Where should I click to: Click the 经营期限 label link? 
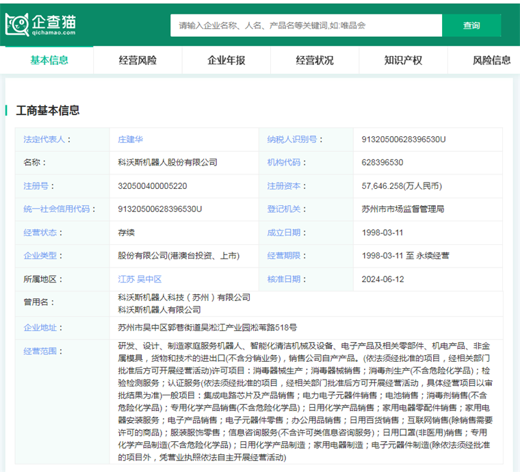284,256
